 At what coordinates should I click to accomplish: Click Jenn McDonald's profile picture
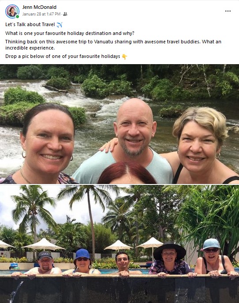pyautogui.click(x=12, y=12)
